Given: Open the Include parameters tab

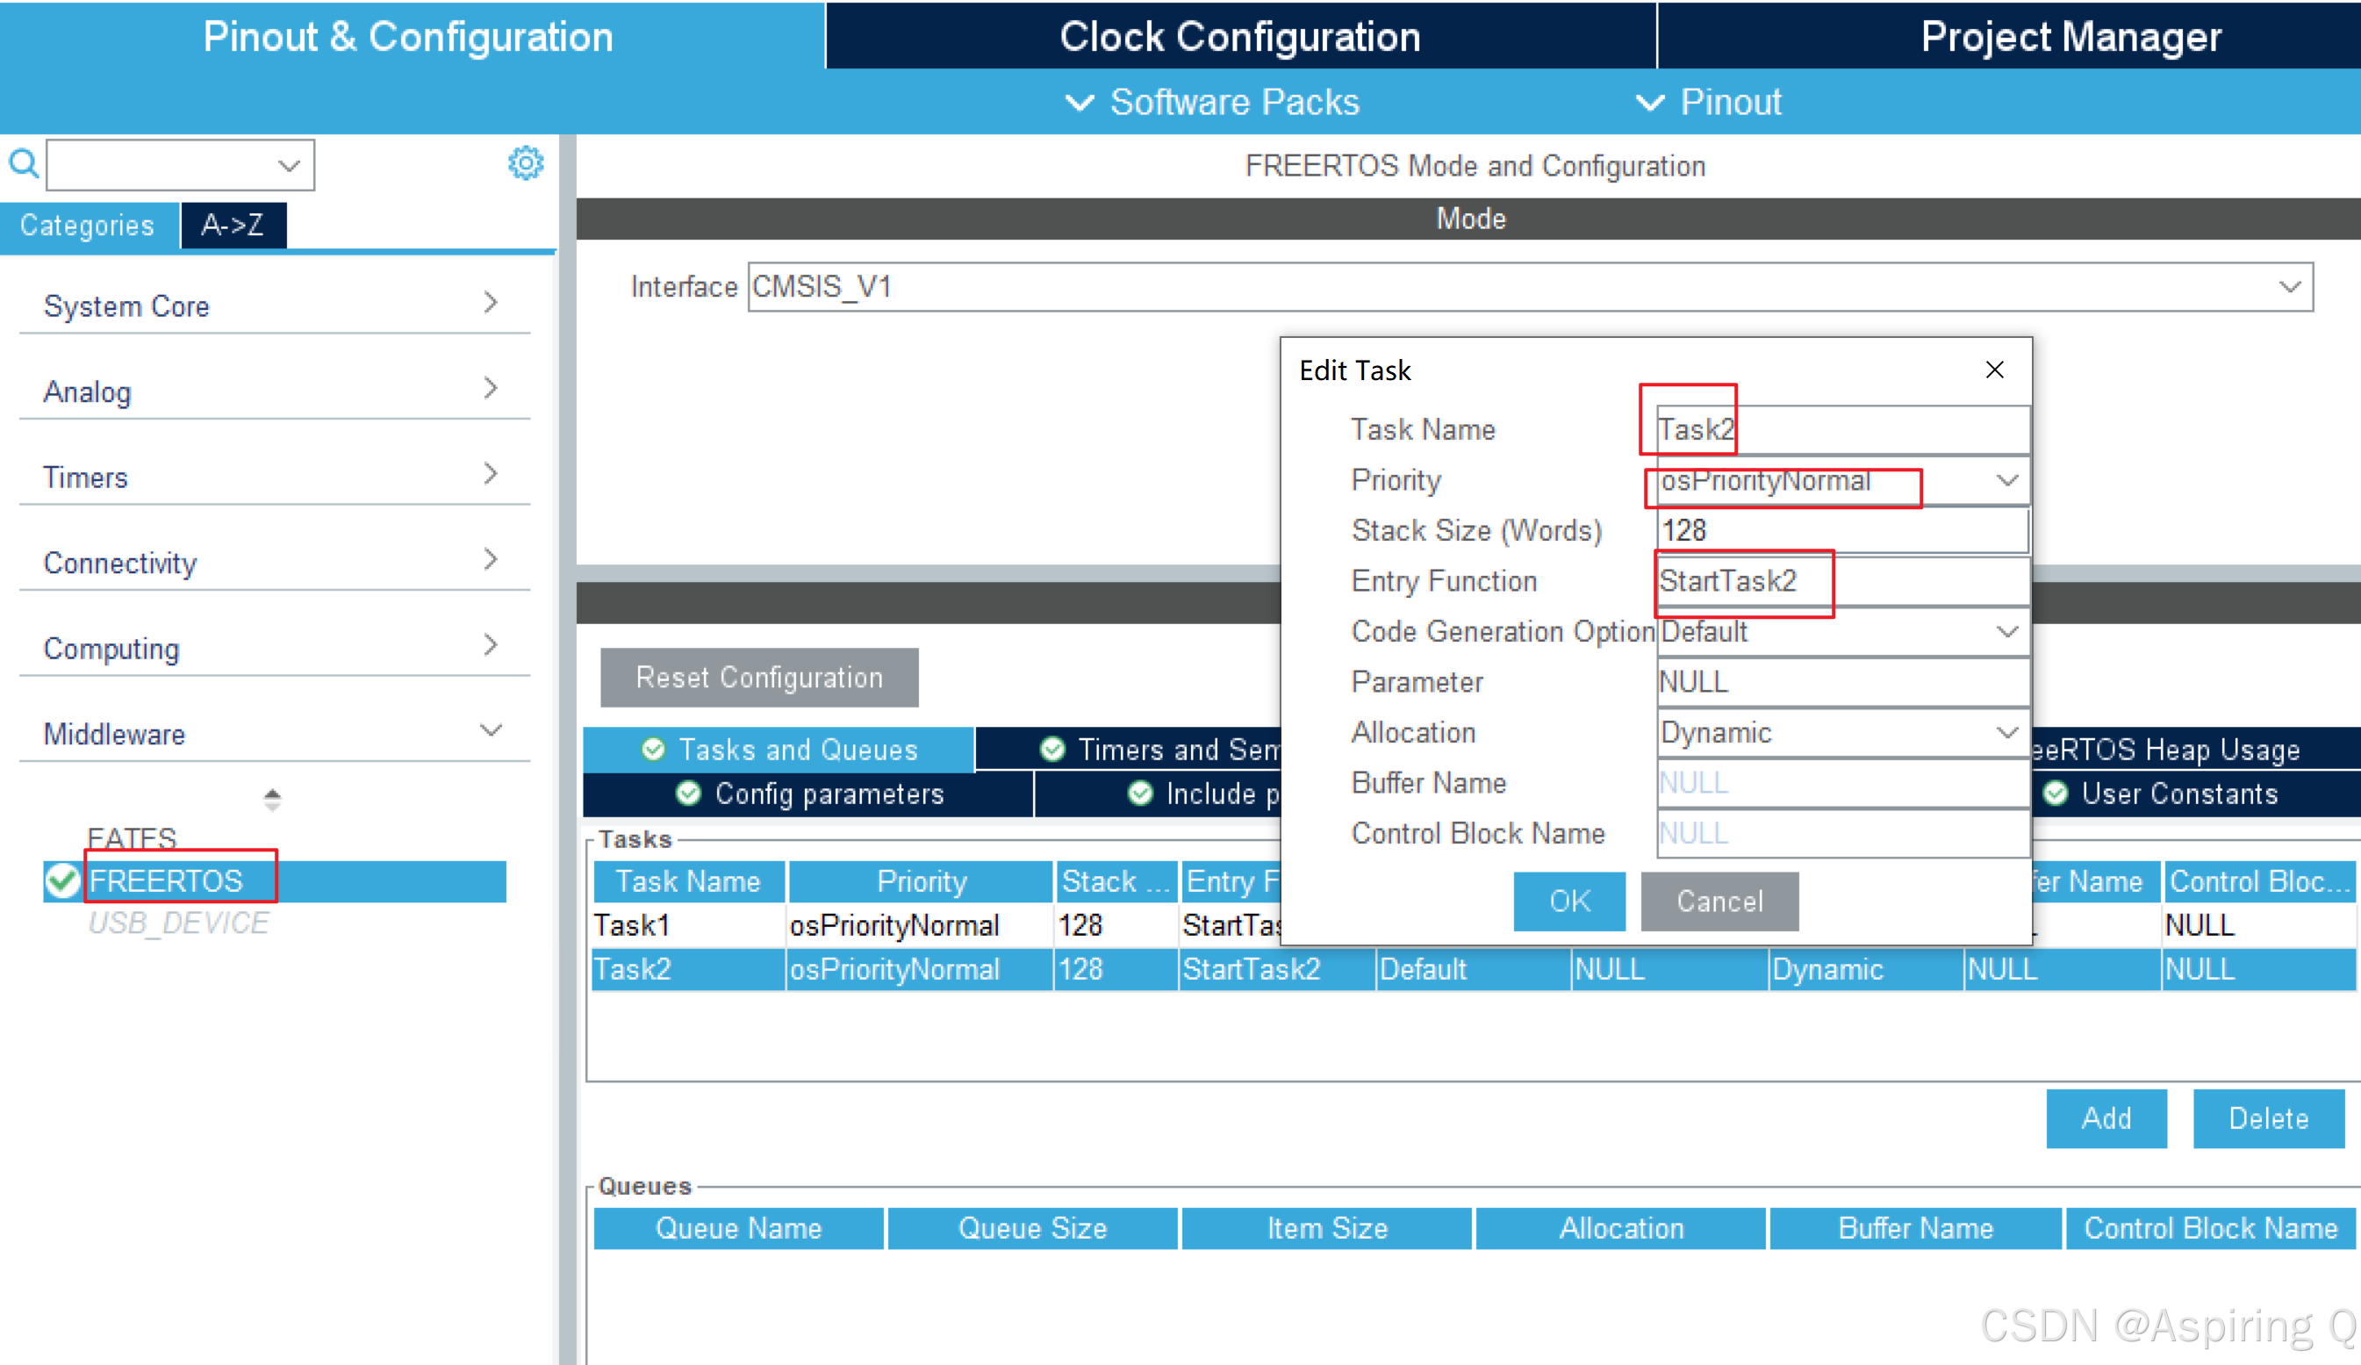Looking at the screenshot, I should click(1158, 794).
